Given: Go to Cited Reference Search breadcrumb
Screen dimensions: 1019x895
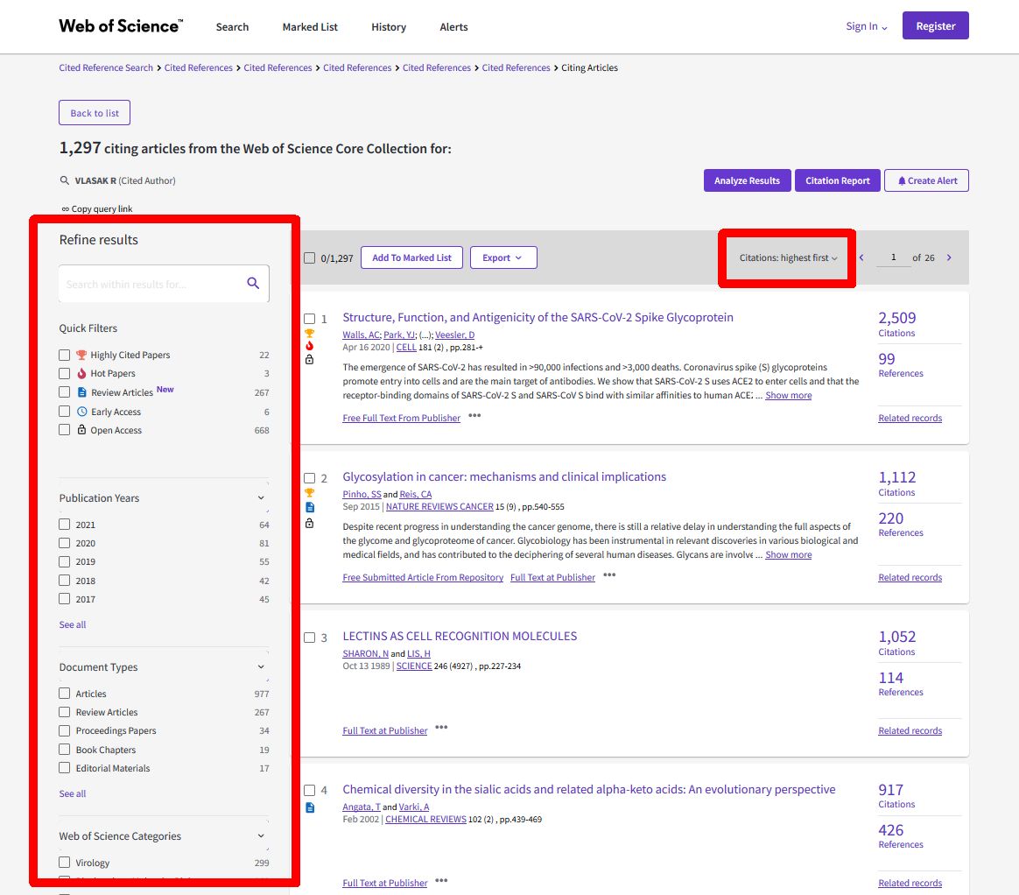Looking at the screenshot, I should (106, 67).
